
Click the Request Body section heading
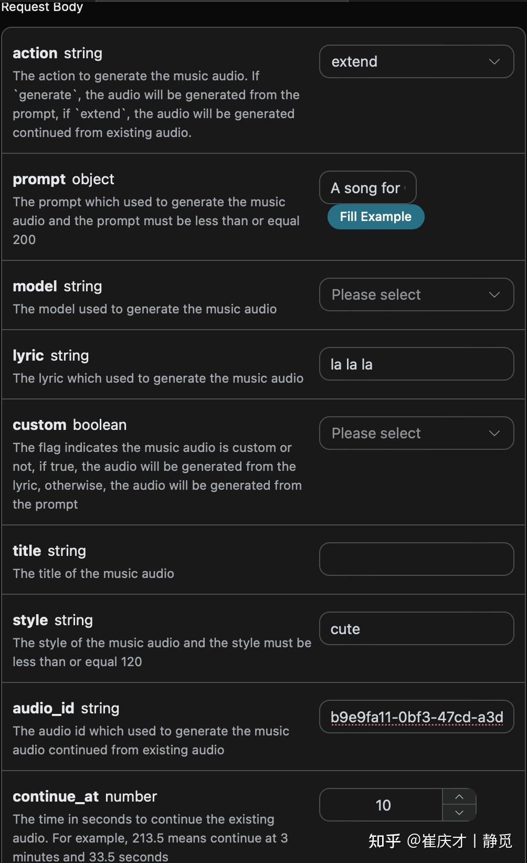[42, 7]
